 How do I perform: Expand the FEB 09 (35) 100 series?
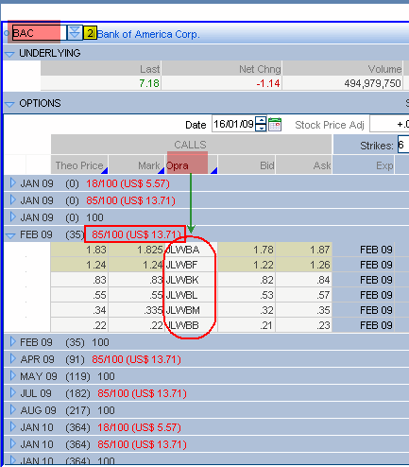(13, 341)
